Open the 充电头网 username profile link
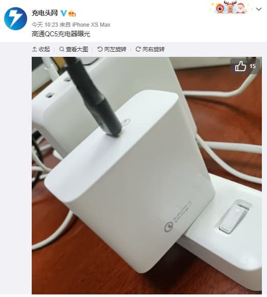The image size is (267, 297). [x=44, y=13]
